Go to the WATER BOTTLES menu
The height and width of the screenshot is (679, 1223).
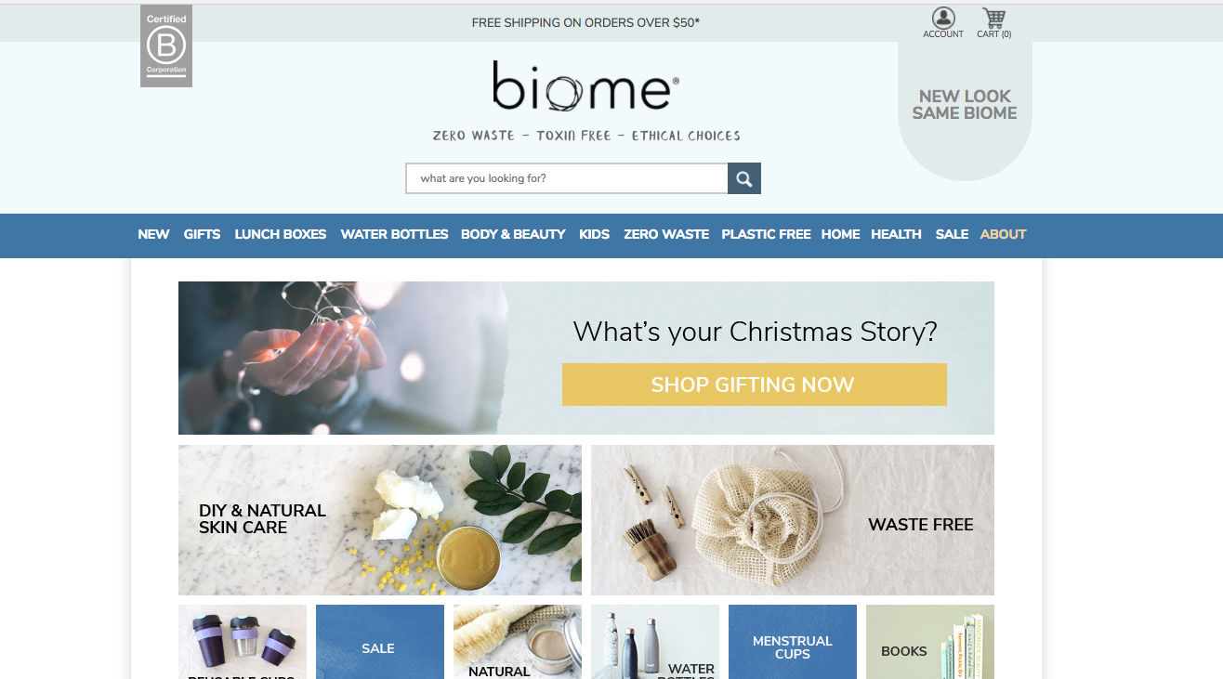click(x=394, y=234)
